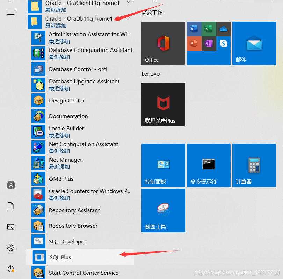Click the 高效工作 group header

152,13
